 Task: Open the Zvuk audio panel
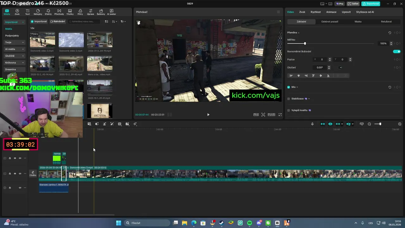(17, 12)
